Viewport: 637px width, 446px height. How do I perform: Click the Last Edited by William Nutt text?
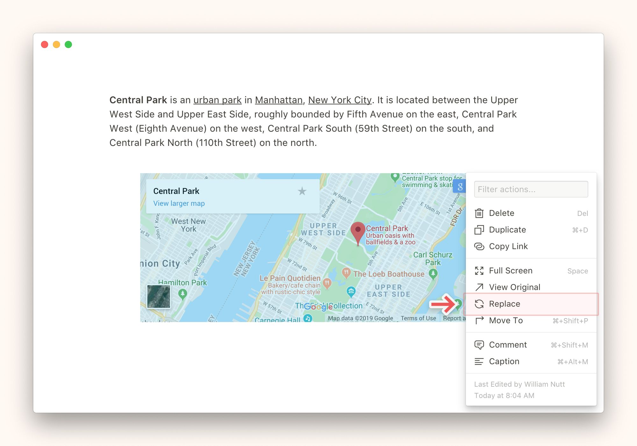click(519, 384)
